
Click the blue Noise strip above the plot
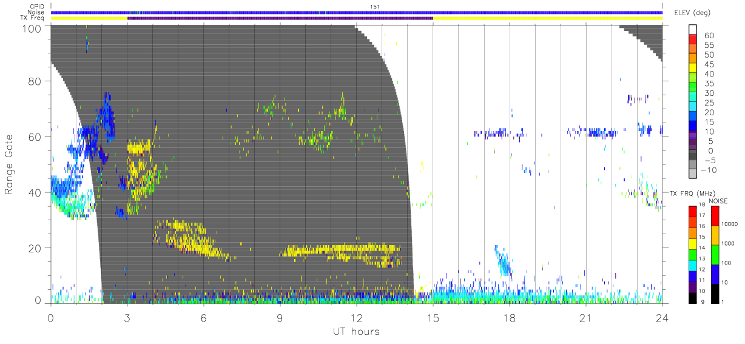click(x=356, y=13)
